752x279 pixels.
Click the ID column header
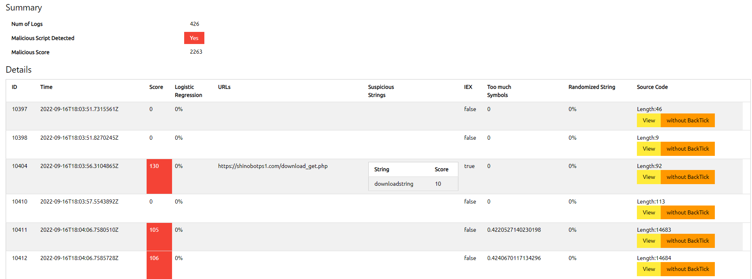click(15, 87)
